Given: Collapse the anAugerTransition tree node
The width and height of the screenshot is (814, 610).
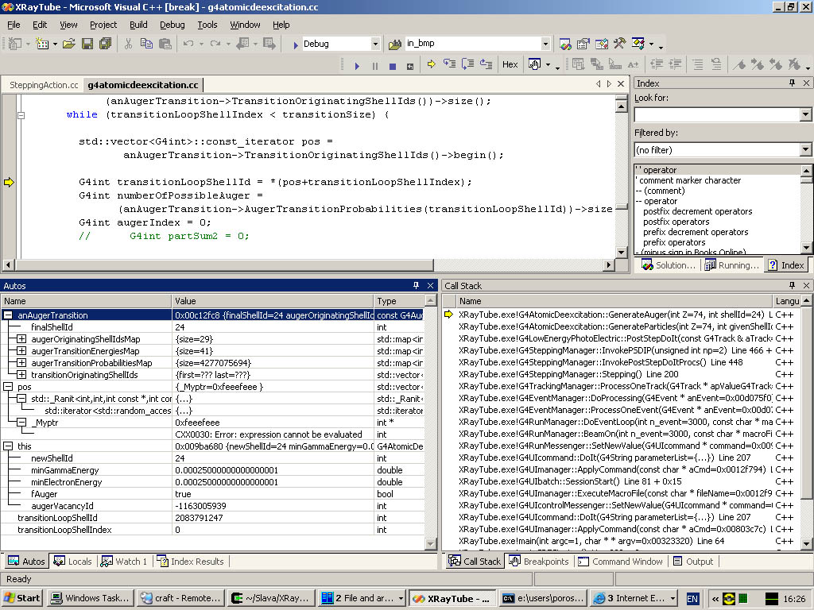Looking at the screenshot, I should click(x=8, y=315).
